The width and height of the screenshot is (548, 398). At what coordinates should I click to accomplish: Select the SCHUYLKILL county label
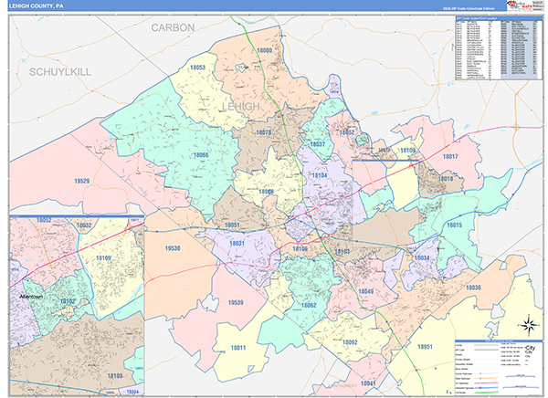(59, 72)
